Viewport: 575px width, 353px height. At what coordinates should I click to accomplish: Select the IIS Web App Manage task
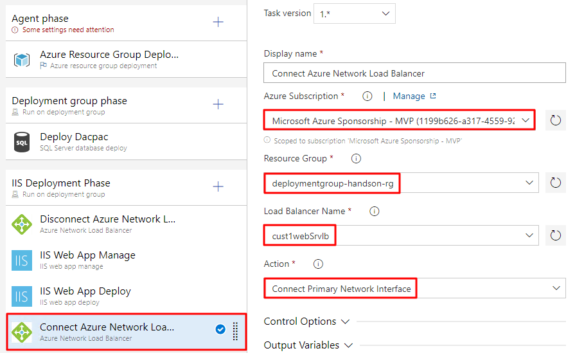[x=126, y=260]
